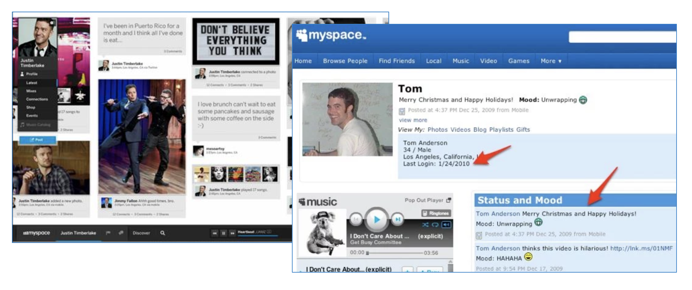
Task: Click the search magnifier in bottom bar
Action: 163,233
